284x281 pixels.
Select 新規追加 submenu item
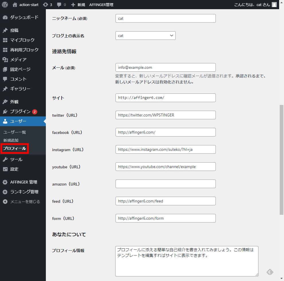click(11, 140)
